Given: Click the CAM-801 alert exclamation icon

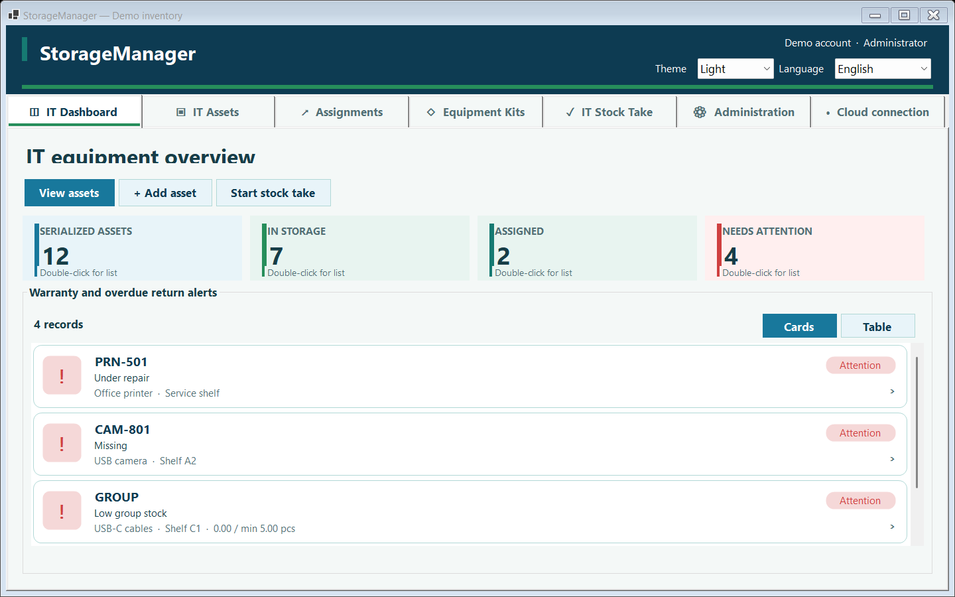Looking at the screenshot, I should click(62, 443).
